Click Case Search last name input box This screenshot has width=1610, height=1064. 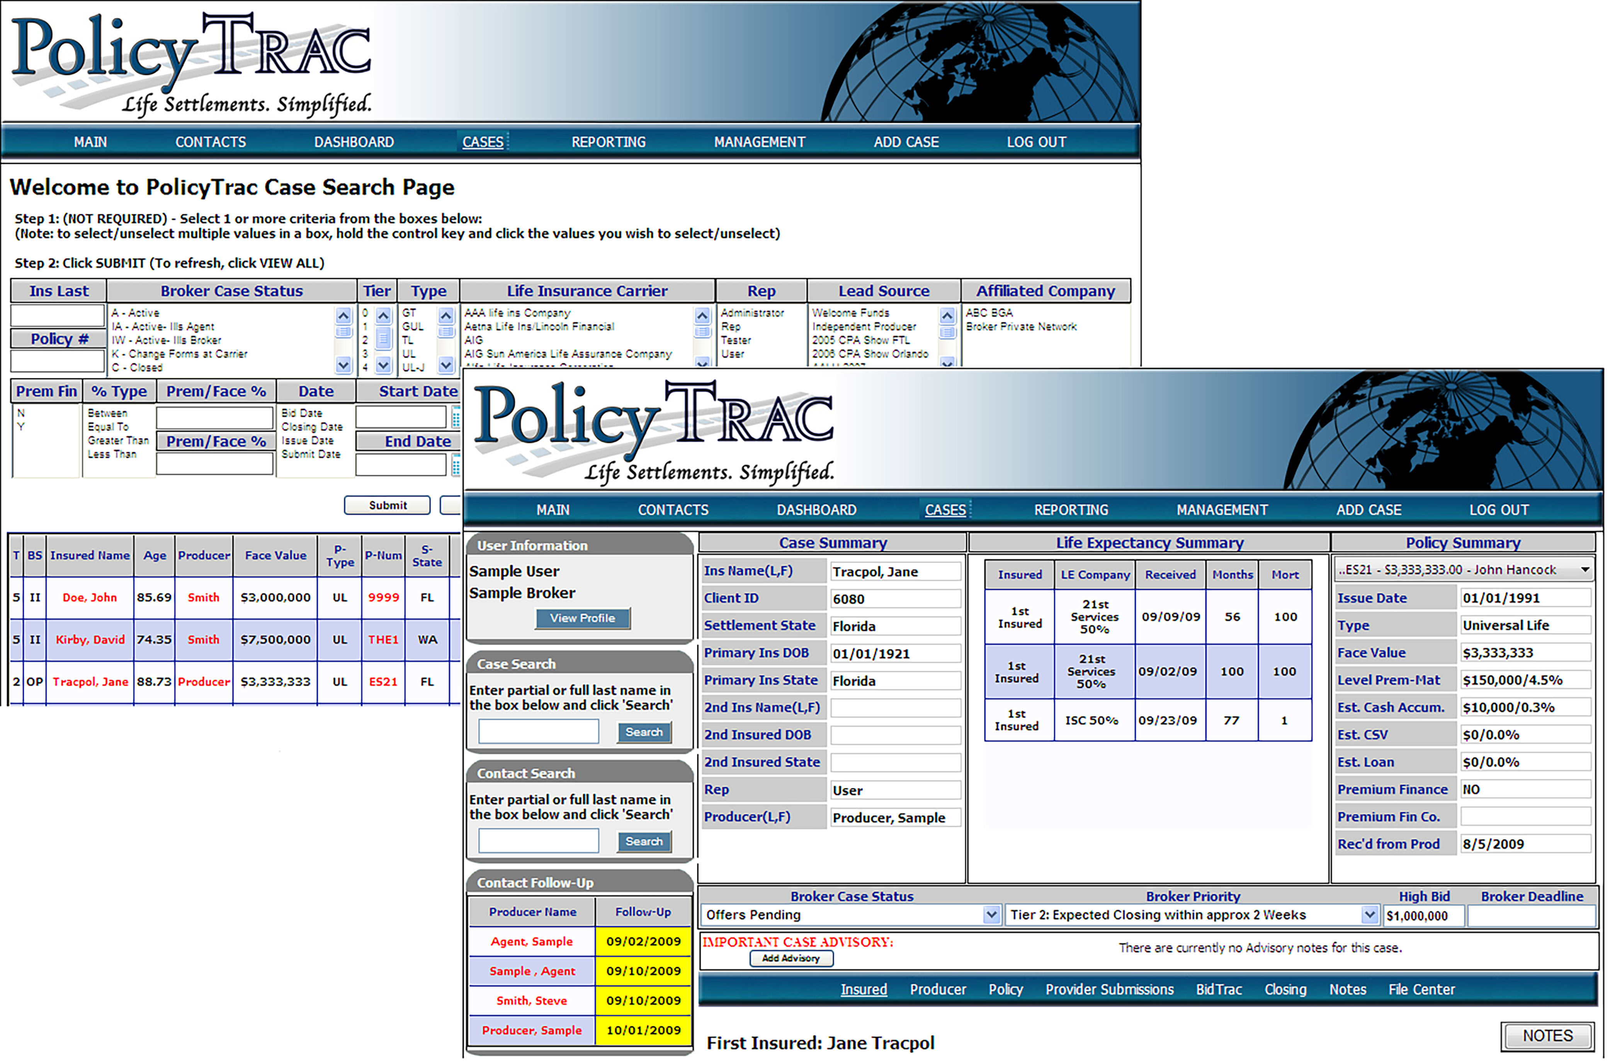click(x=538, y=732)
